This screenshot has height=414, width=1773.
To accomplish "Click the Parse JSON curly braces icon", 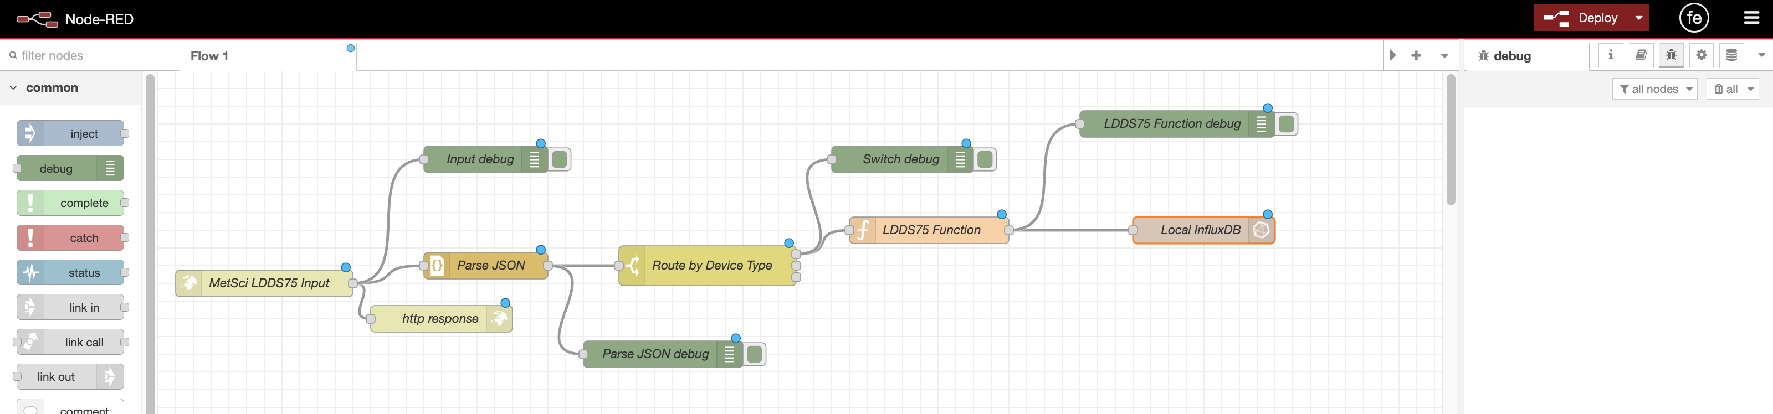I will pyautogui.click(x=437, y=266).
